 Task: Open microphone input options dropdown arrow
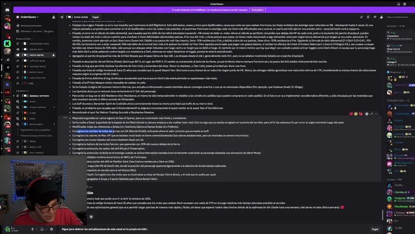(x=36, y=229)
